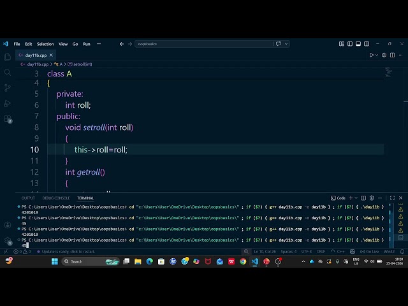Open the Source Control view
Viewport: 408px width, 306px height.
click(8, 88)
